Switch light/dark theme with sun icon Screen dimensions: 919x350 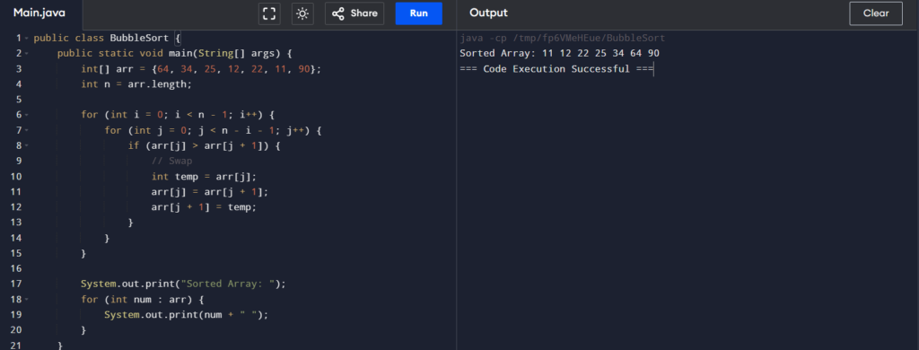click(302, 13)
